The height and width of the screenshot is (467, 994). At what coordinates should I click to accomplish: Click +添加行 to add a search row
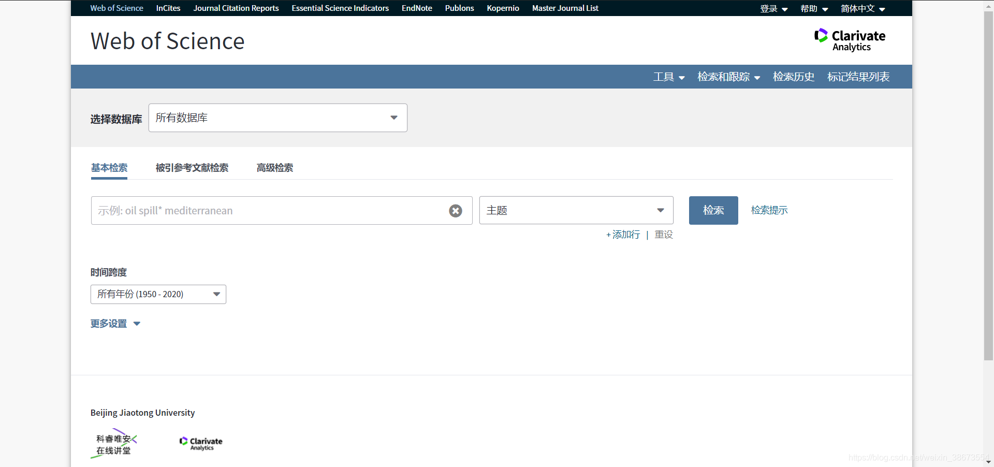pyautogui.click(x=623, y=235)
